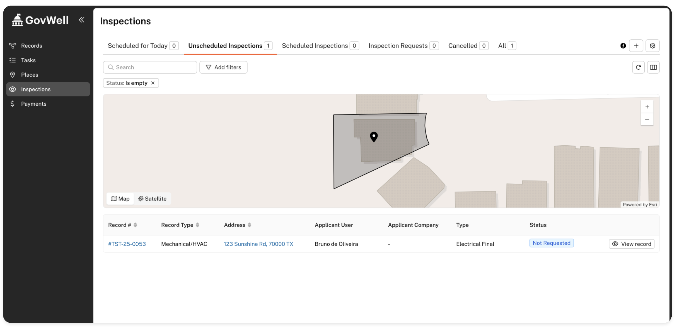Image resolution: width=676 pixels, height=331 pixels.
Task: Switch the map to Satellite view
Action: point(152,199)
